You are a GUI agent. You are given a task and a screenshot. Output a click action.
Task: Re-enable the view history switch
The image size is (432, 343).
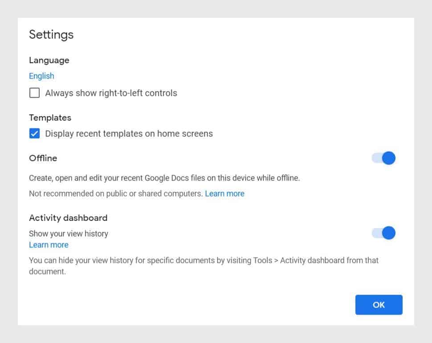click(383, 233)
